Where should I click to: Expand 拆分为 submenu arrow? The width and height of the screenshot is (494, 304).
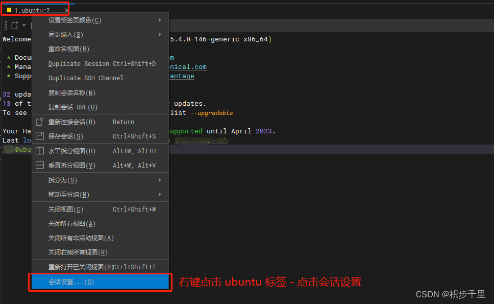[160, 180]
